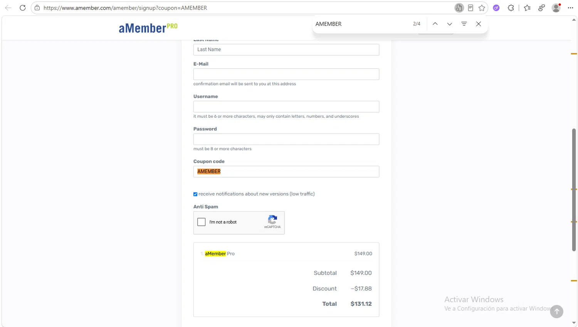Image resolution: width=578 pixels, height=327 pixels.
Task: Click the aMember PRO logo
Action: tap(148, 28)
